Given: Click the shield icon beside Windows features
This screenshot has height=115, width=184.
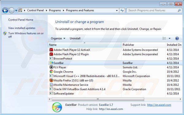Looking at the screenshot, I should 5,33.
